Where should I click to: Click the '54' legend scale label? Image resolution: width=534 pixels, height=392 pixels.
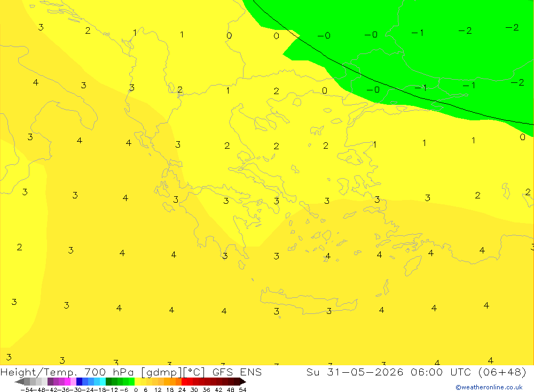[242, 390]
